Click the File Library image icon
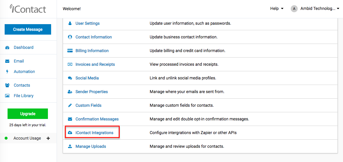This screenshot has width=343, height=162. coord(7,96)
